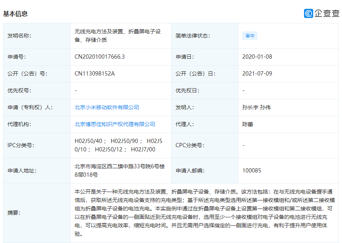Click the 简单法律状态 label
The image size is (342, 243).
coord(193,36)
